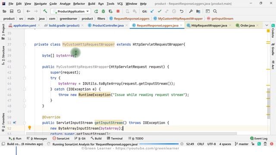Open the 4 spaces indent settings
This screenshot has width=276, height=155.
[225, 144]
